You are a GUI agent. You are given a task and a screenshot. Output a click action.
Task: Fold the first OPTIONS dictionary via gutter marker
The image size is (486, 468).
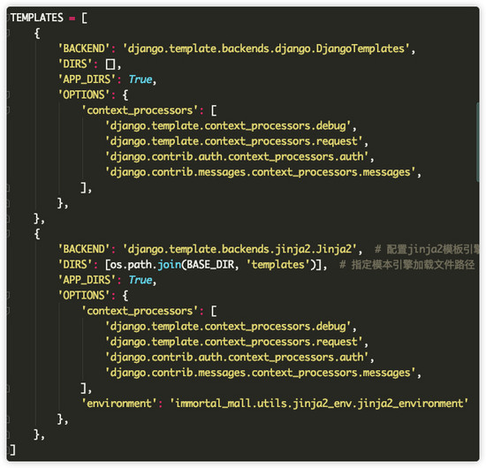point(8,94)
